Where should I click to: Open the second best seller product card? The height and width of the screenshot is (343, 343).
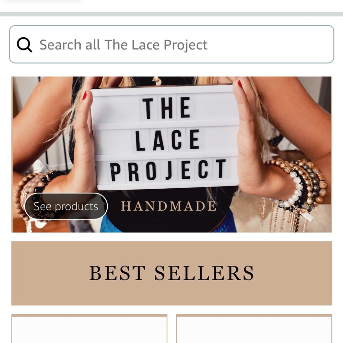click(254, 329)
